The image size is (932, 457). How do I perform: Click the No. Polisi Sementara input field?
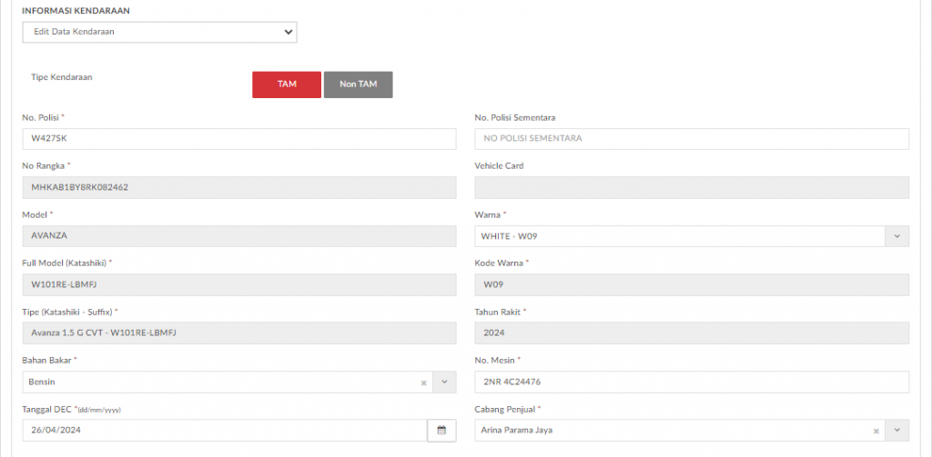point(692,139)
